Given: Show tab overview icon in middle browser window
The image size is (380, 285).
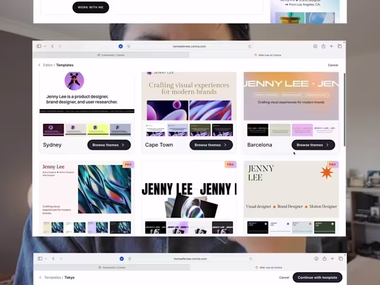Looking at the screenshot, I should [x=340, y=46].
